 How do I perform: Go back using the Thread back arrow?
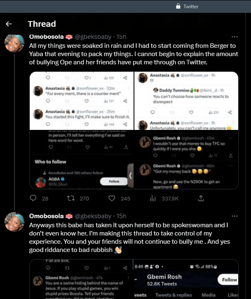tap(9, 24)
